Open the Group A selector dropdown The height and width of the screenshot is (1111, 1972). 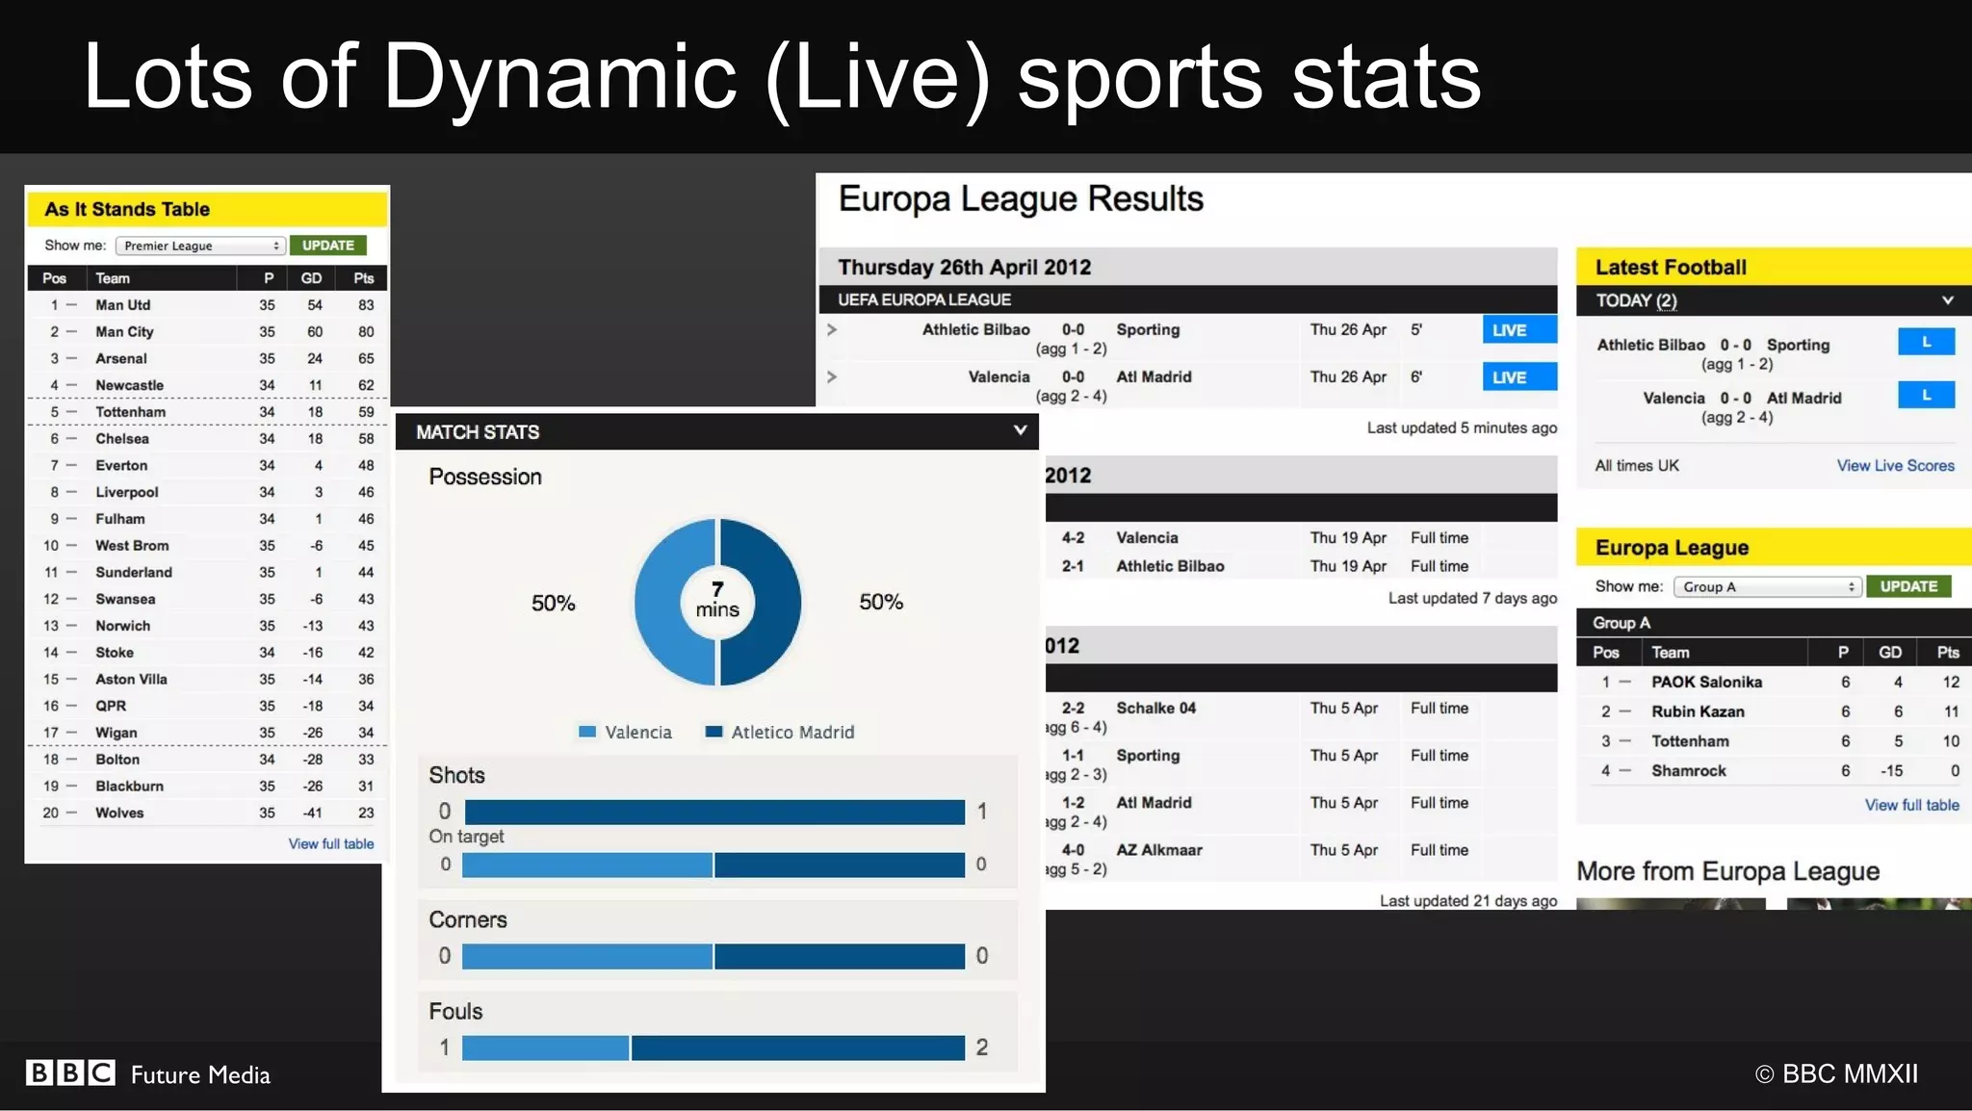(1767, 586)
